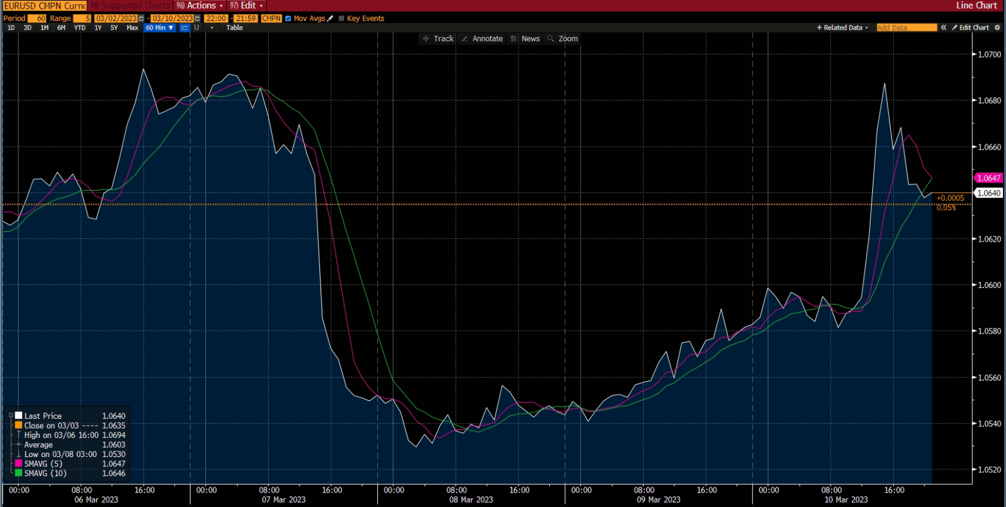Open the chart settings gear icon

pyautogui.click(x=997, y=28)
